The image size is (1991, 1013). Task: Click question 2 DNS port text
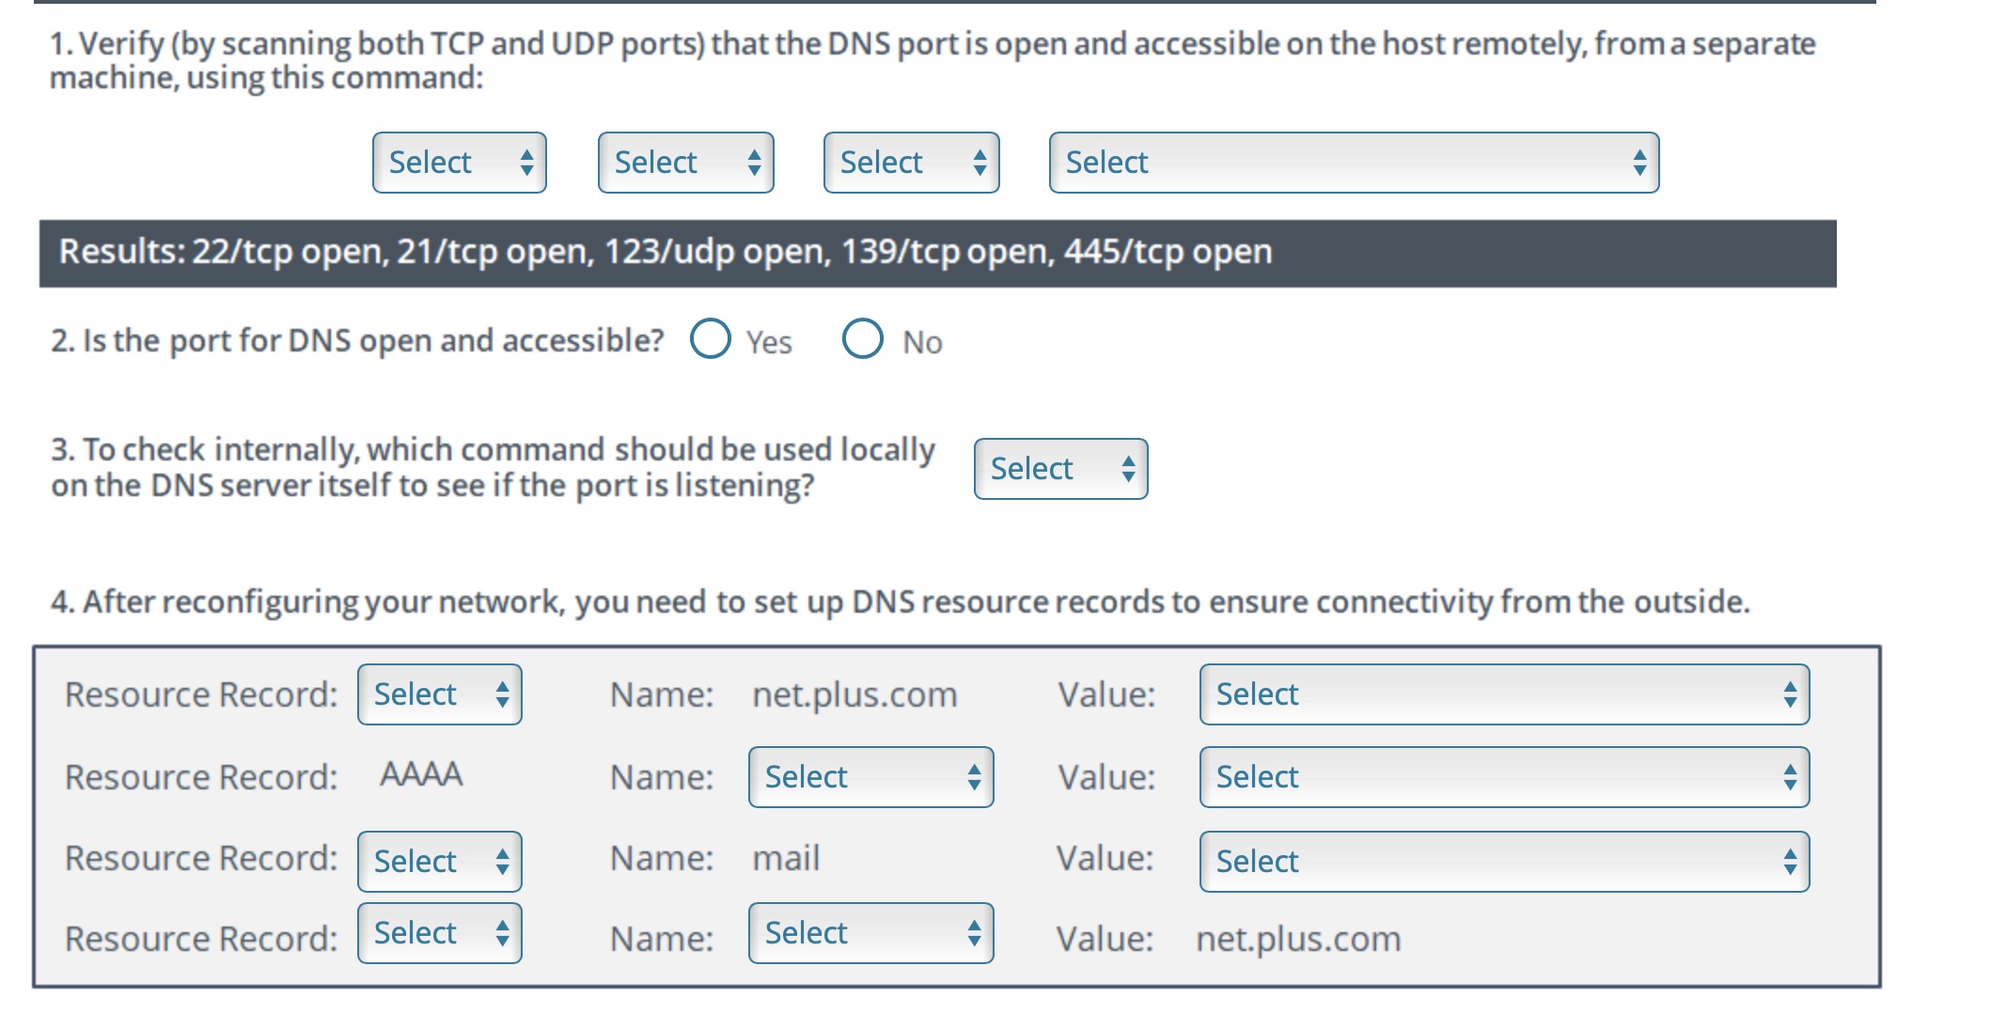357,340
